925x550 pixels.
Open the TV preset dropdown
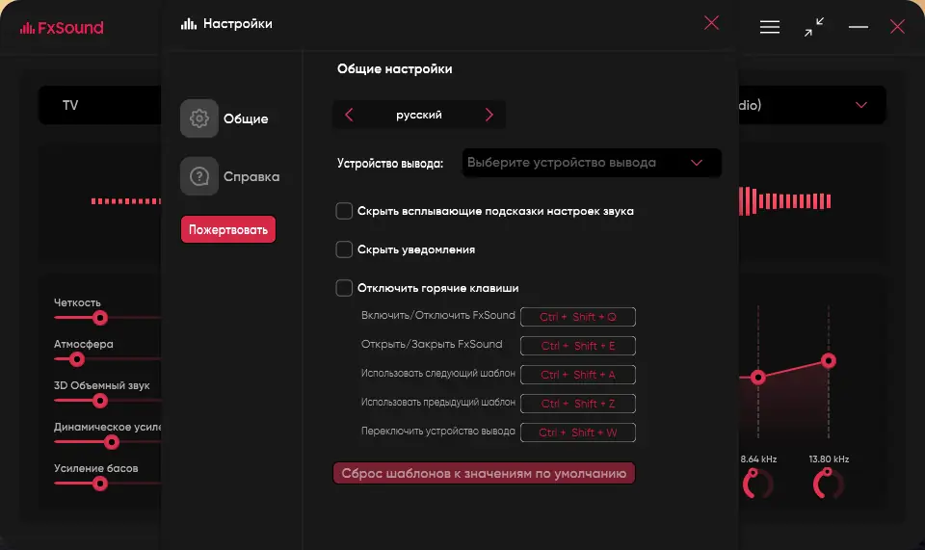[96, 105]
